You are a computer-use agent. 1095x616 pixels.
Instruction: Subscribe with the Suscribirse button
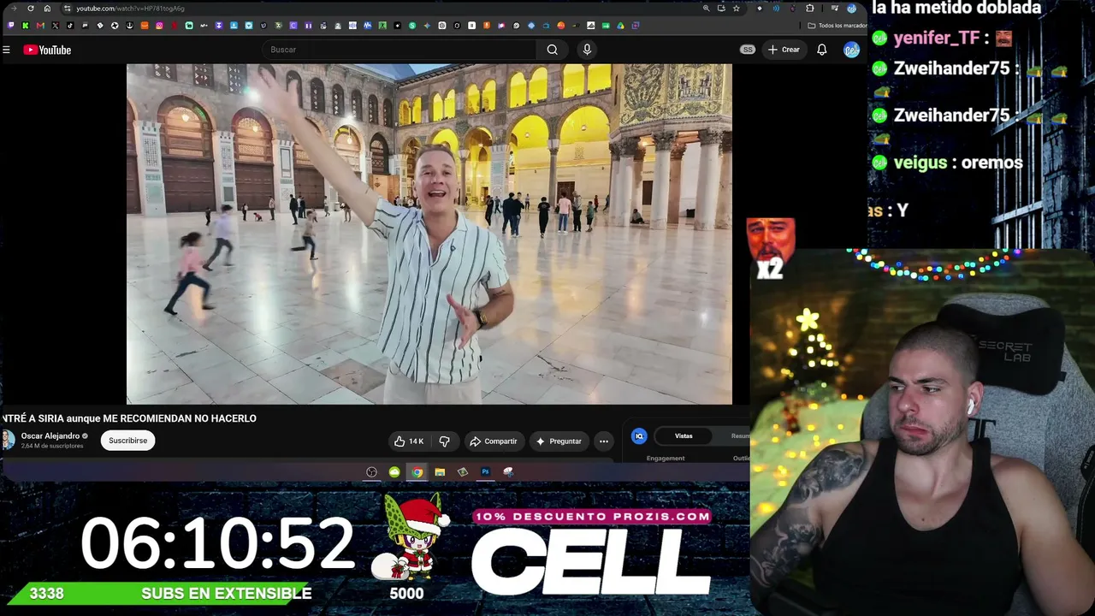point(127,441)
